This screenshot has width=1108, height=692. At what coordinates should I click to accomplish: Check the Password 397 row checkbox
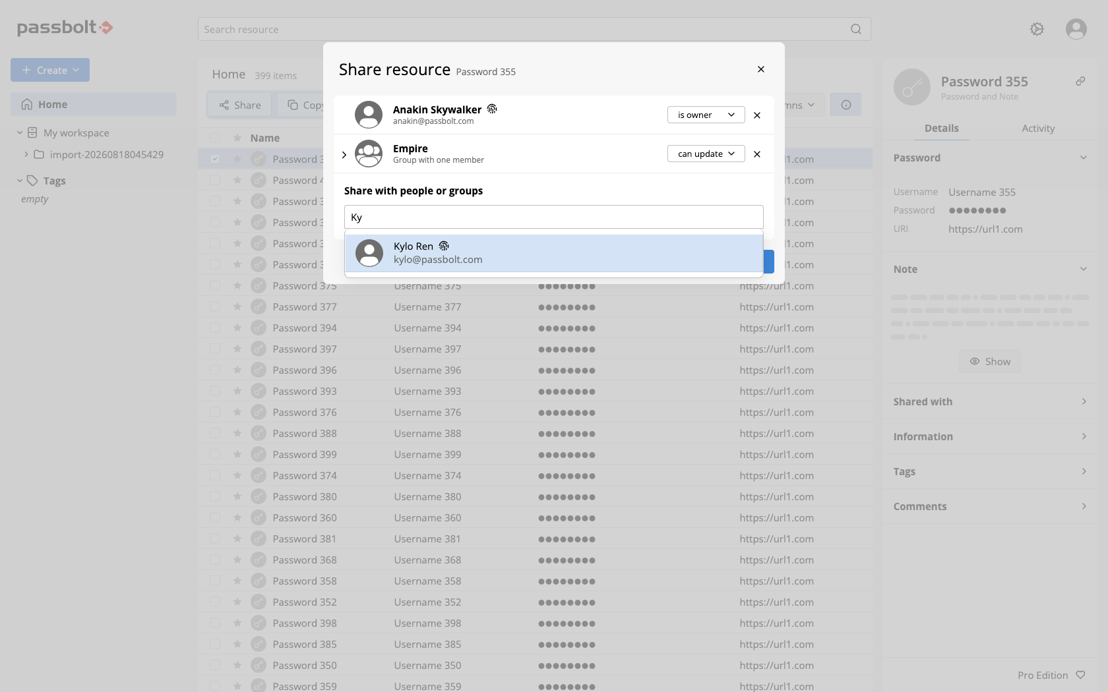pos(215,349)
